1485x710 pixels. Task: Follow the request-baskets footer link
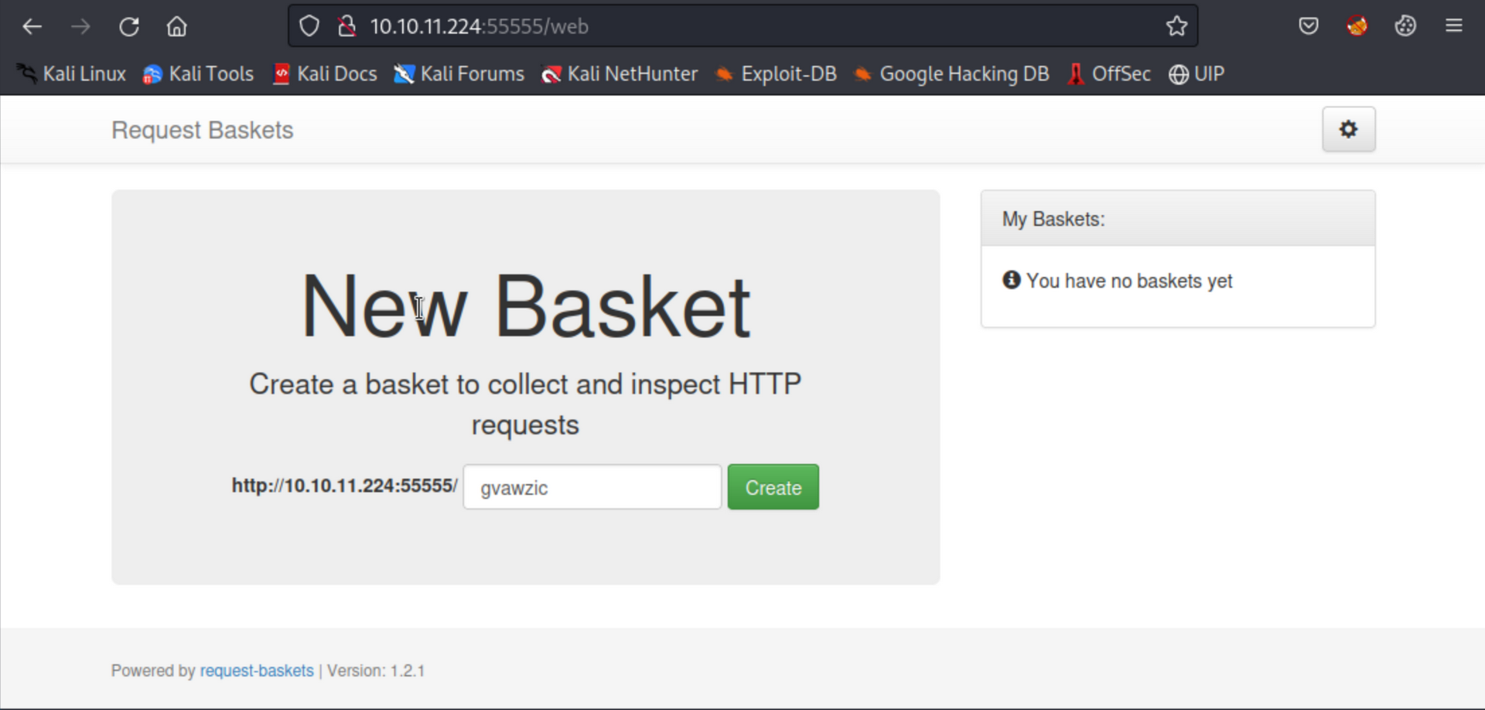point(257,671)
